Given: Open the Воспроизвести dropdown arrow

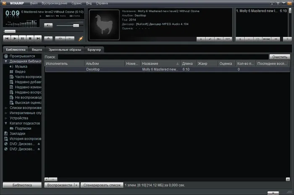Looking at the screenshot, I should coord(76,185).
